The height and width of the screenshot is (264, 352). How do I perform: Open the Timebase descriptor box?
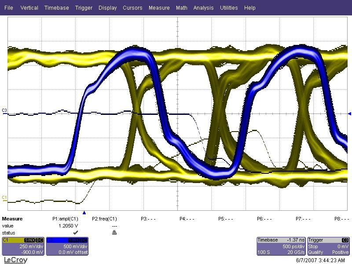(281, 246)
